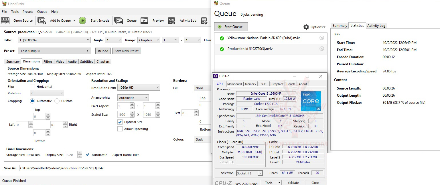Click the CPU-Z Close button
The width and height of the screenshot is (440, 185).
(x=315, y=183)
